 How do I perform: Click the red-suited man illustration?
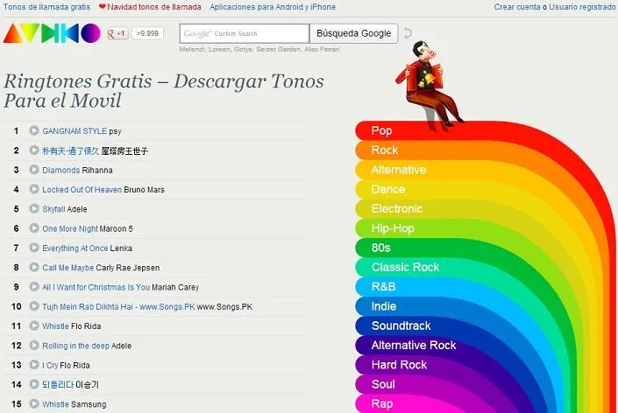(429, 85)
